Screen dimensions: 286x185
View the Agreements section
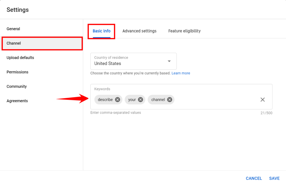click(17, 101)
